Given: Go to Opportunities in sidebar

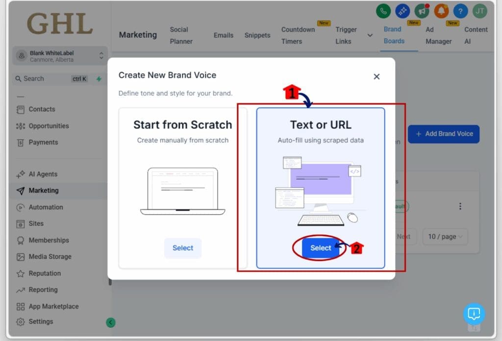Looking at the screenshot, I should 49,126.
